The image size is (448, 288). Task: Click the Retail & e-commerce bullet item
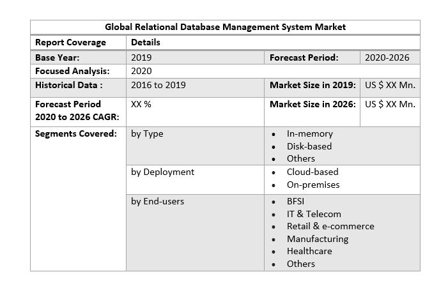coord(330,226)
